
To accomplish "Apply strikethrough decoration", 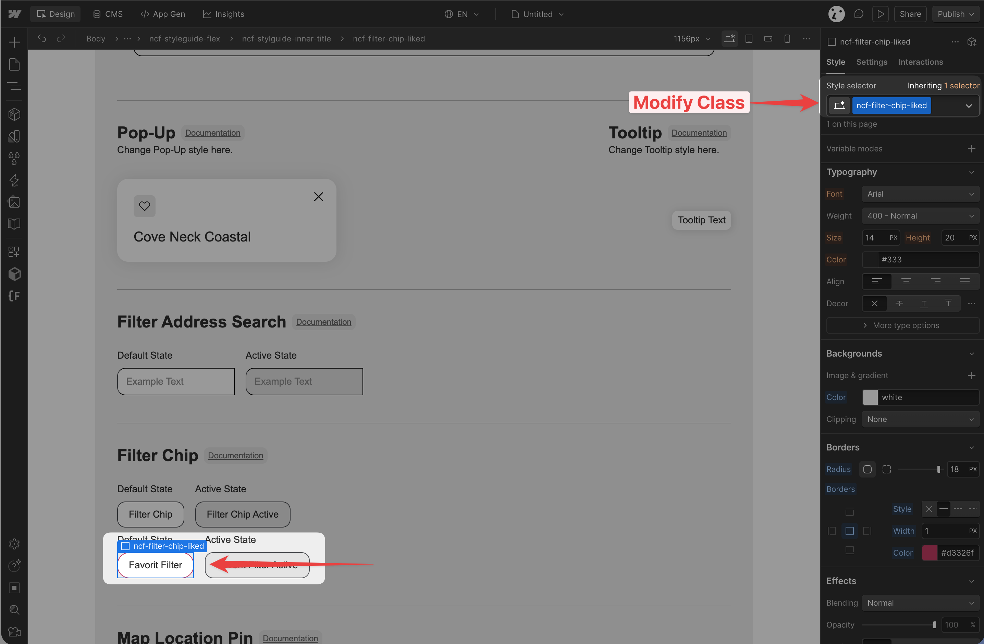I will click(899, 304).
